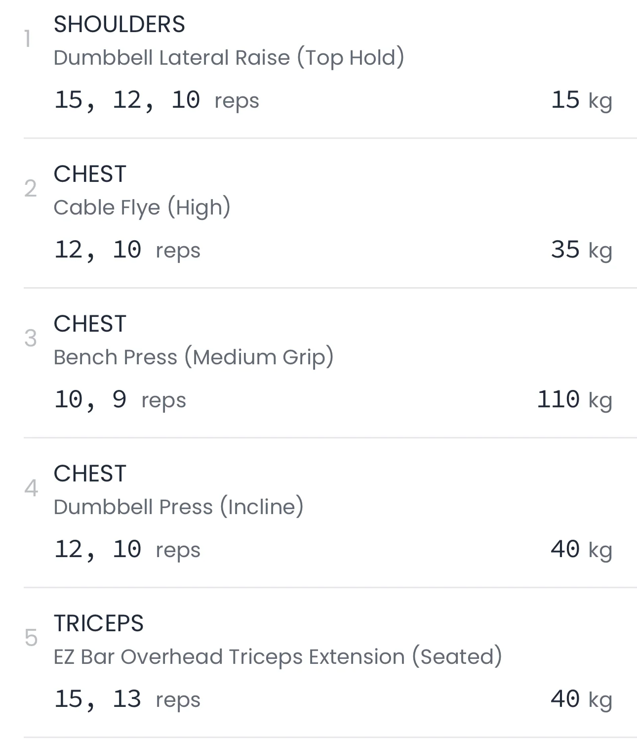
Task: Click the 15, 12, 10 reps text
Action: (156, 100)
